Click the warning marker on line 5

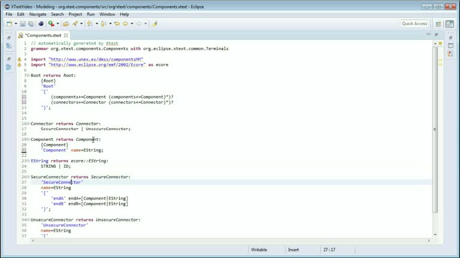(x=19, y=64)
